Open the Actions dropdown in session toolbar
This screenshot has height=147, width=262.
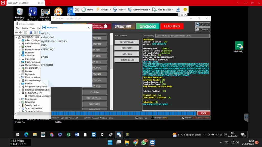103,10
